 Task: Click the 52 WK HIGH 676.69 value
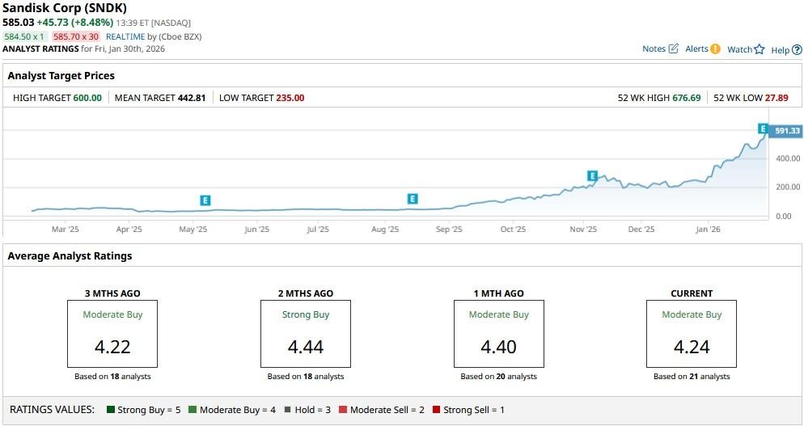click(x=687, y=98)
